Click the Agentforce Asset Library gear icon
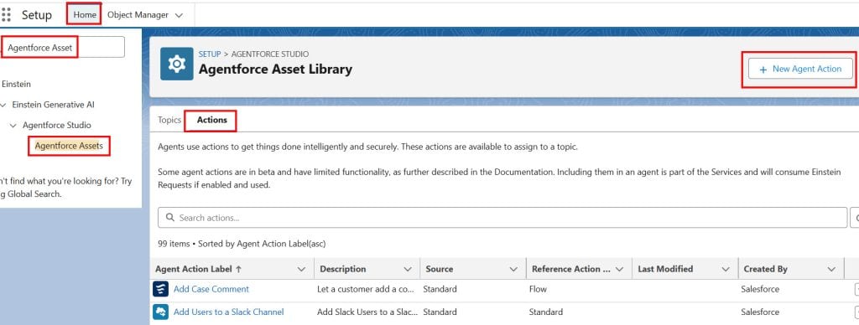The width and height of the screenshot is (859, 325). pyautogui.click(x=176, y=64)
